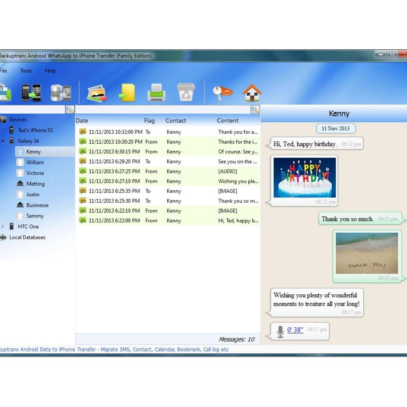Click the house home icon
The width and height of the screenshot is (407, 407).
[252, 93]
